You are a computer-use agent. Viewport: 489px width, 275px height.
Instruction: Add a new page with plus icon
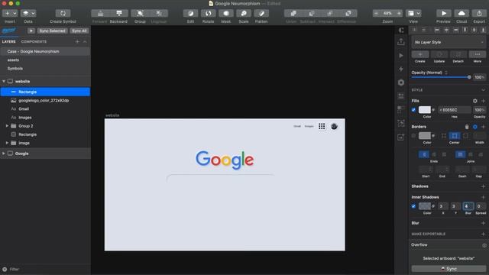pyautogui.click(x=77, y=41)
